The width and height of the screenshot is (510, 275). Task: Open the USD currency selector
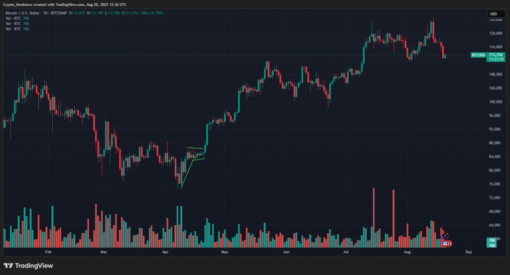point(494,14)
